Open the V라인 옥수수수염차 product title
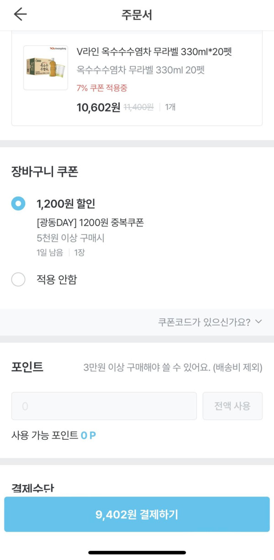 pos(154,52)
